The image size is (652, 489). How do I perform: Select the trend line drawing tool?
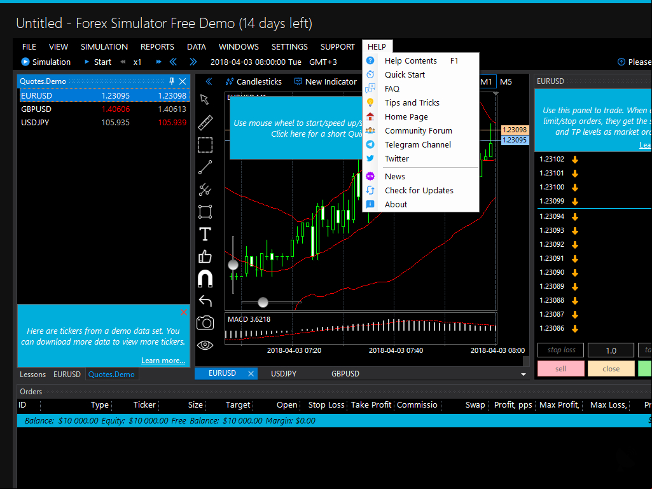point(205,167)
